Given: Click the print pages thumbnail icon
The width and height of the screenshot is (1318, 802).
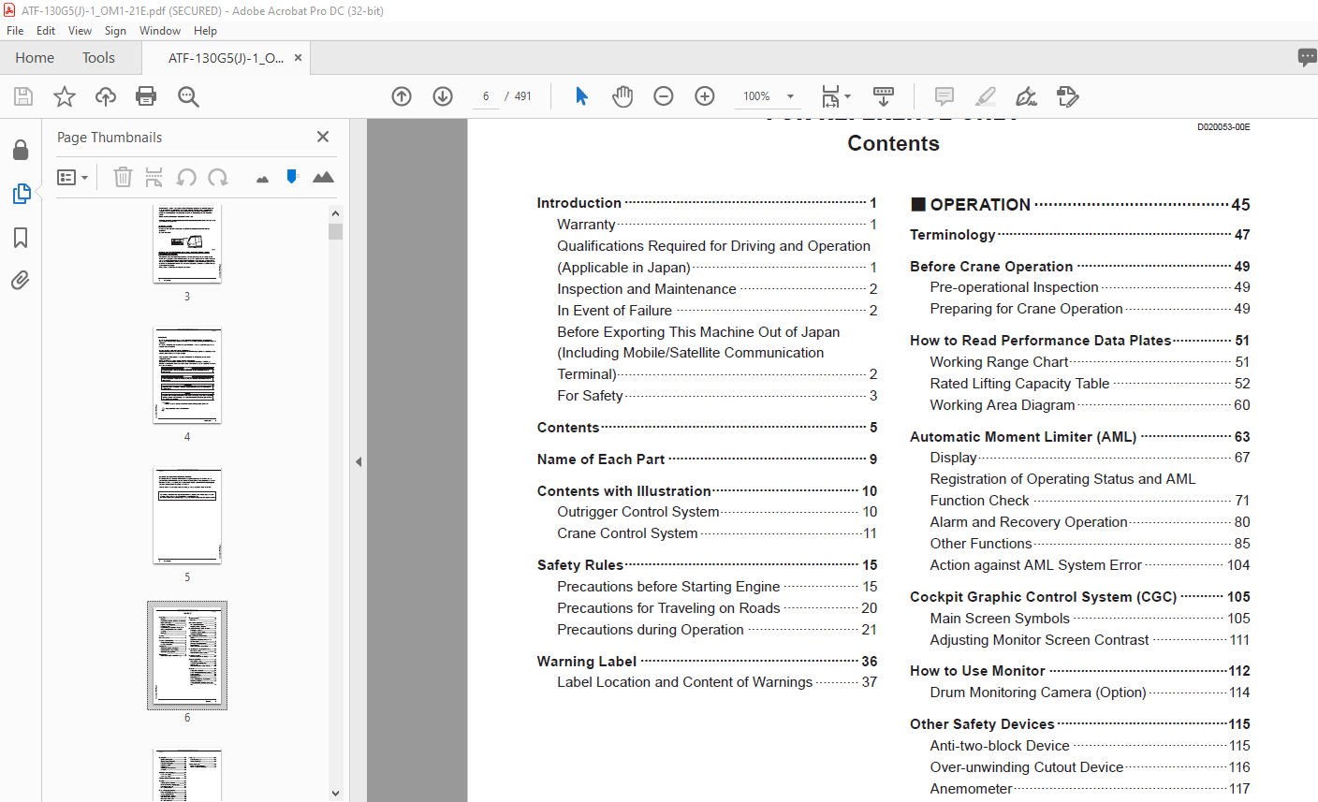Looking at the screenshot, I should click(x=154, y=177).
